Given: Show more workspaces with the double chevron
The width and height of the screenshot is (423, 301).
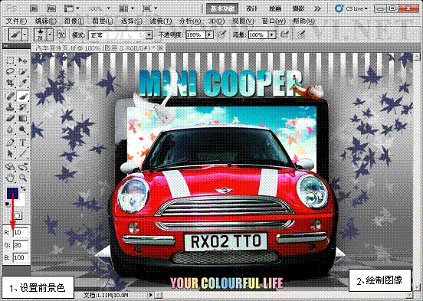Looking at the screenshot, I should click(x=317, y=8).
